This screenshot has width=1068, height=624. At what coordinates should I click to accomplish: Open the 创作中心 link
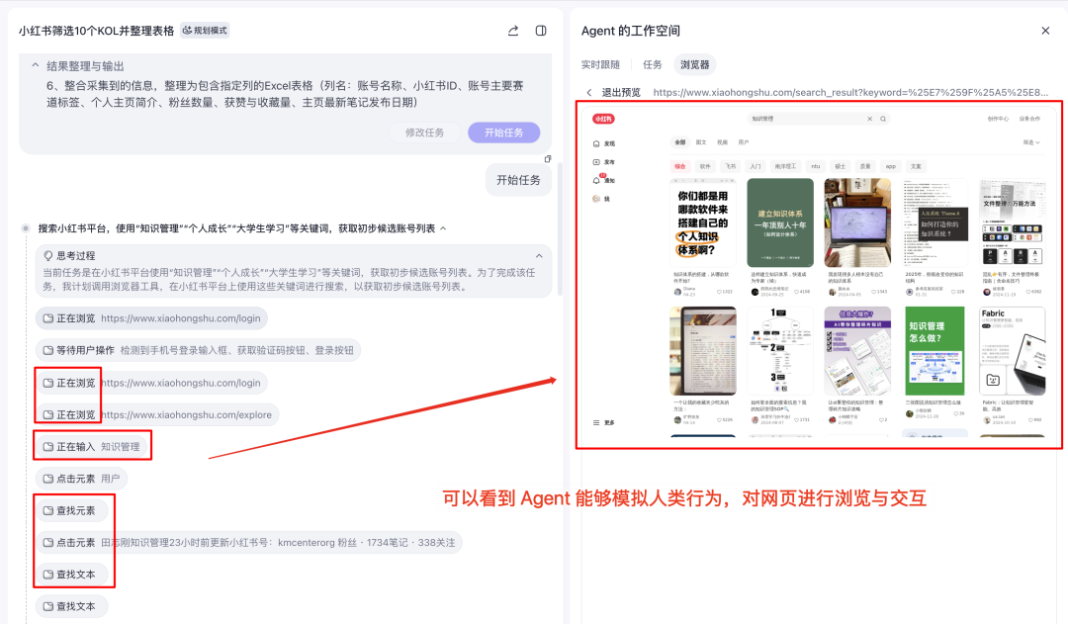click(x=998, y=119)
